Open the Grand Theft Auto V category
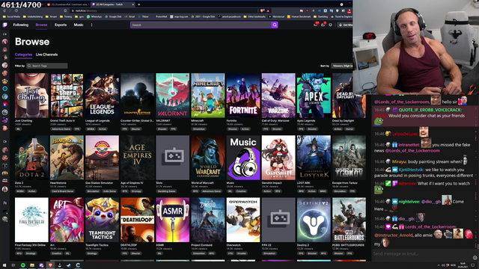This screenshot has height=269, width=479. tap(67, 96)
